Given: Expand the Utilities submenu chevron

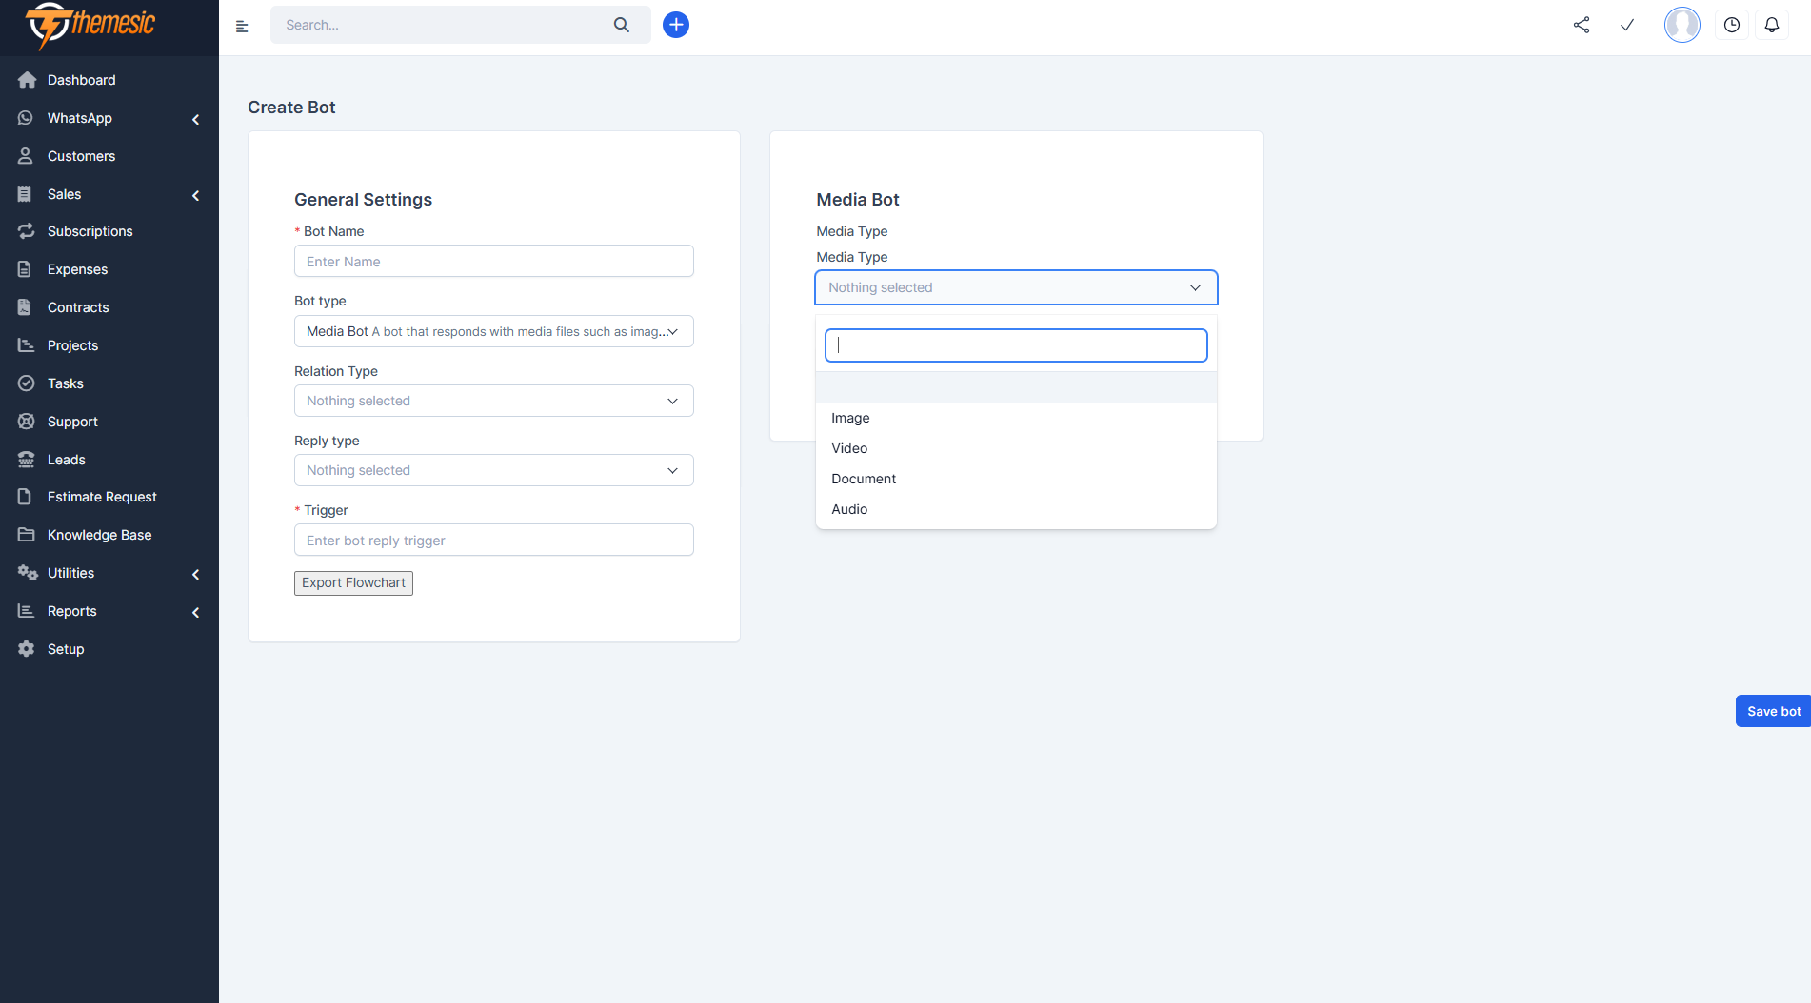Looking at the screenshot, I should point(196,574).
